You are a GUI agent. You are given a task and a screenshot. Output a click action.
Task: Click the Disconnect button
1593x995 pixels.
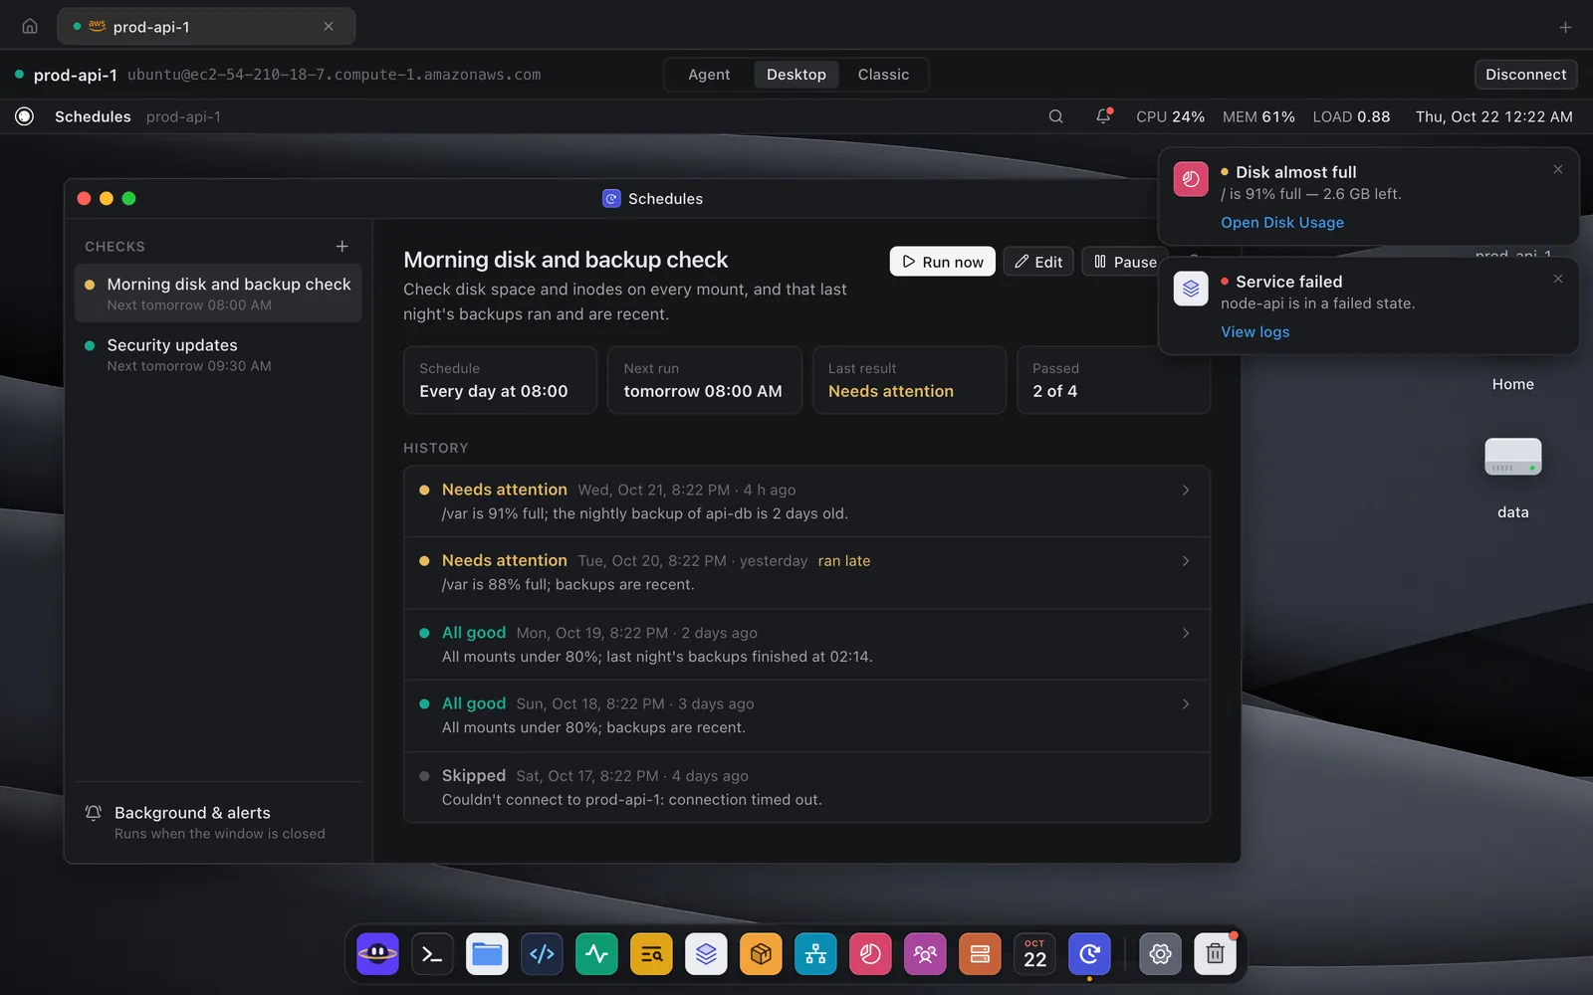point(1525,75)
